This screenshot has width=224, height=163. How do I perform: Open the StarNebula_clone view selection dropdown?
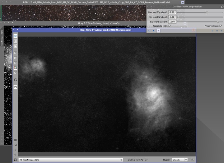tap(71, 160)
